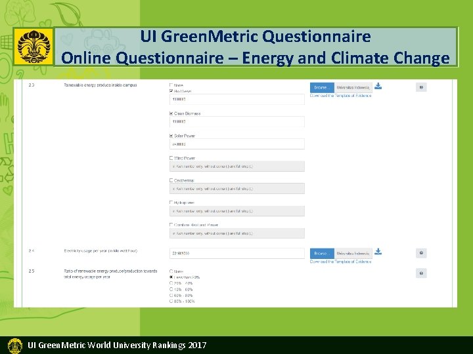The width and height of the screenshot is (473, 354).
Task: Enable the Hydropower checkbox
Action: (x=171, y=203)
